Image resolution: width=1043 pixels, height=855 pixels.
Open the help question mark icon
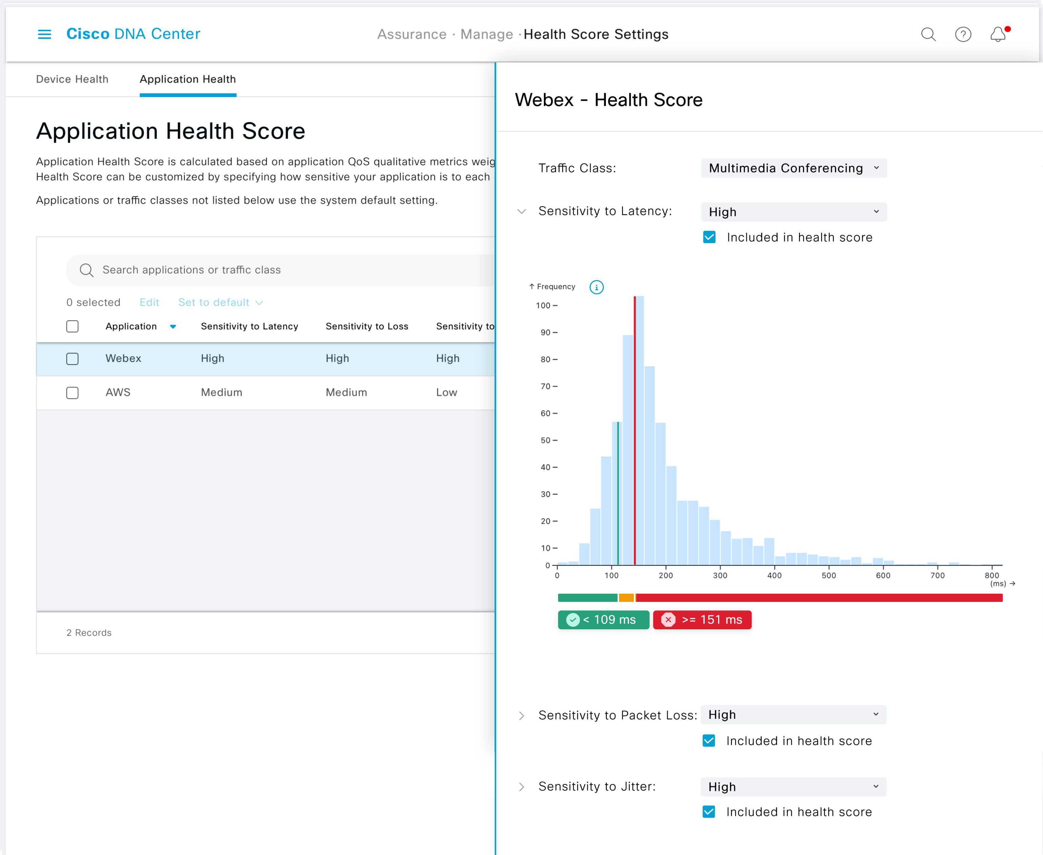click(x=963, y=34)
